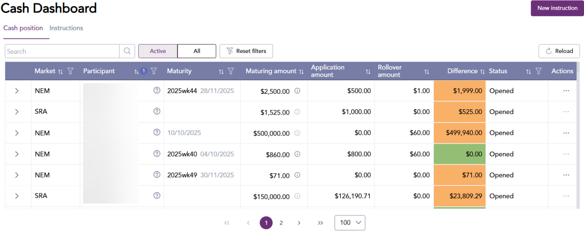Open the Participant column filter with badge
The width and height of the screenshot is (584, 241).
point(154,71)
